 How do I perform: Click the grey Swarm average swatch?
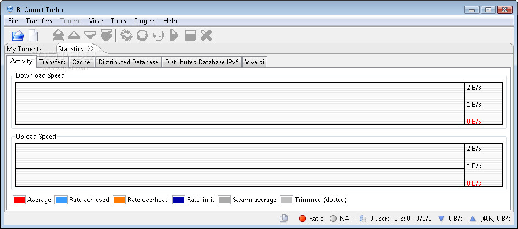224,200
